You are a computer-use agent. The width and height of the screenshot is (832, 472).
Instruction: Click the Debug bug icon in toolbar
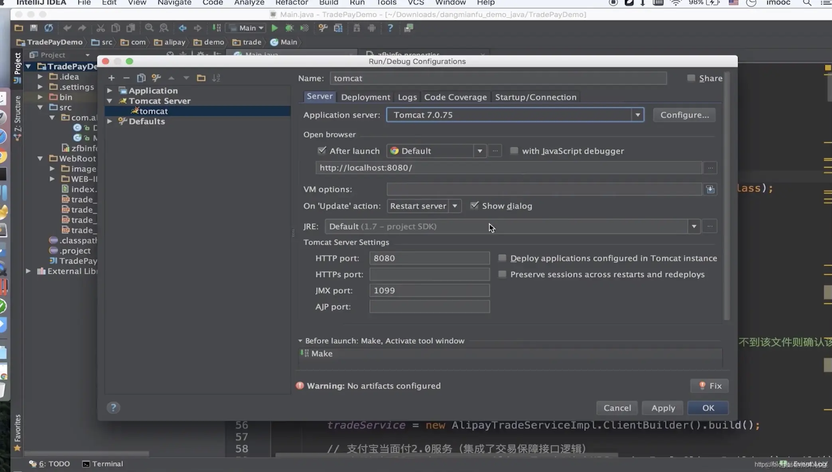pos(289,28)
